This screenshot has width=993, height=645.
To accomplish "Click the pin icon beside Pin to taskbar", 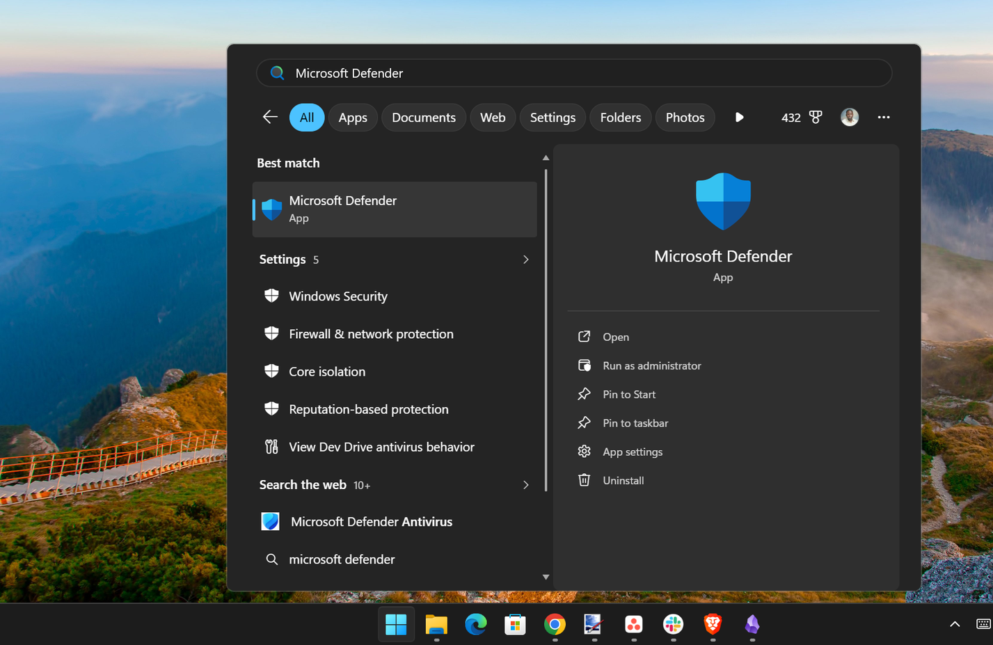I will coord(584,422).
